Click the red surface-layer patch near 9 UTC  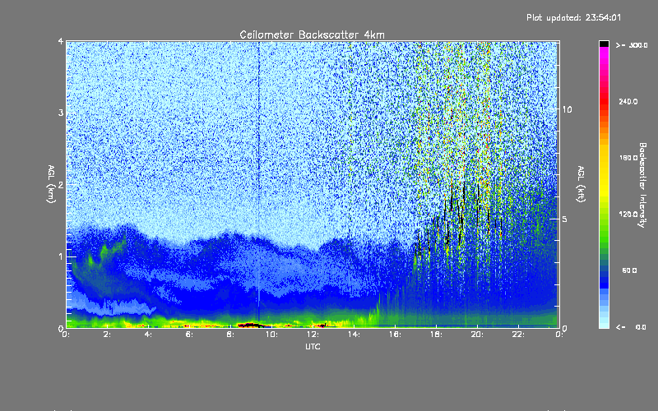tap(251, 325)
